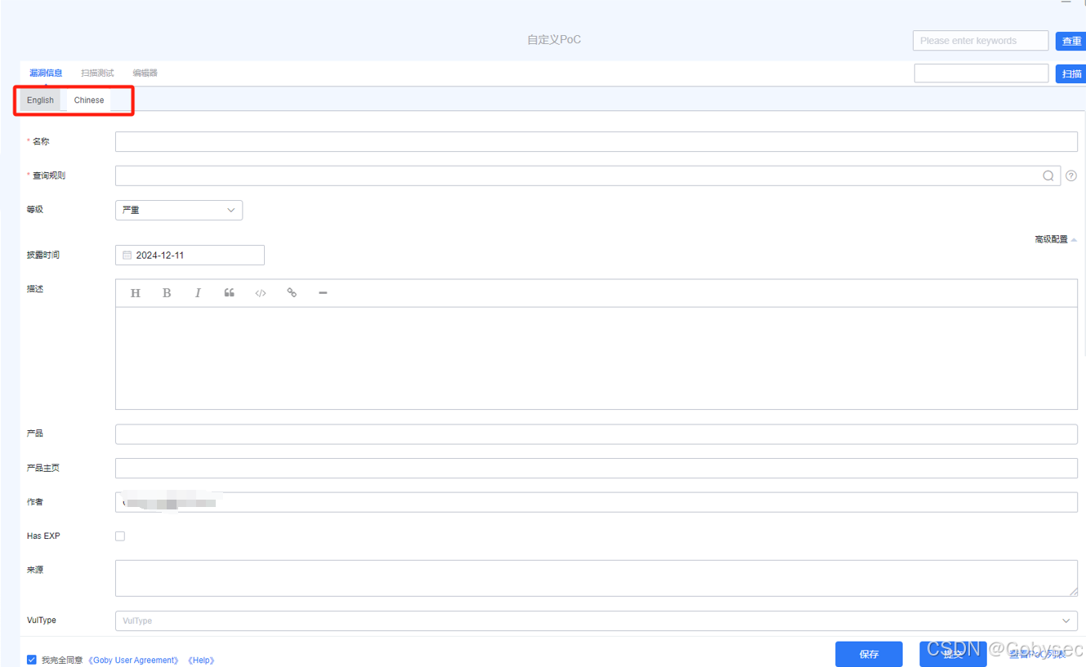This screenshot has height=667, width=1086.
Task: Open the 查看PoC列表 link
Action: click(1038, 654)
